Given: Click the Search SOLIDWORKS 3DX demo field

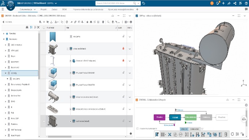Looking at the screenshot, I should [x=114, y=3].
